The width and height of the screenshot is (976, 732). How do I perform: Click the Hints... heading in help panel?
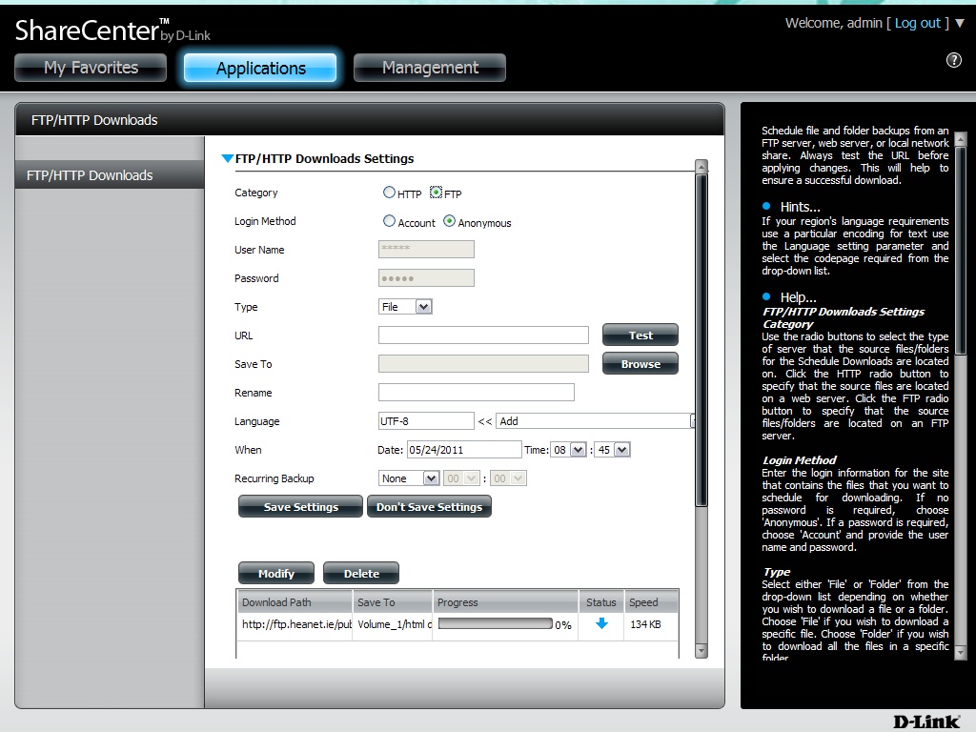800,207
